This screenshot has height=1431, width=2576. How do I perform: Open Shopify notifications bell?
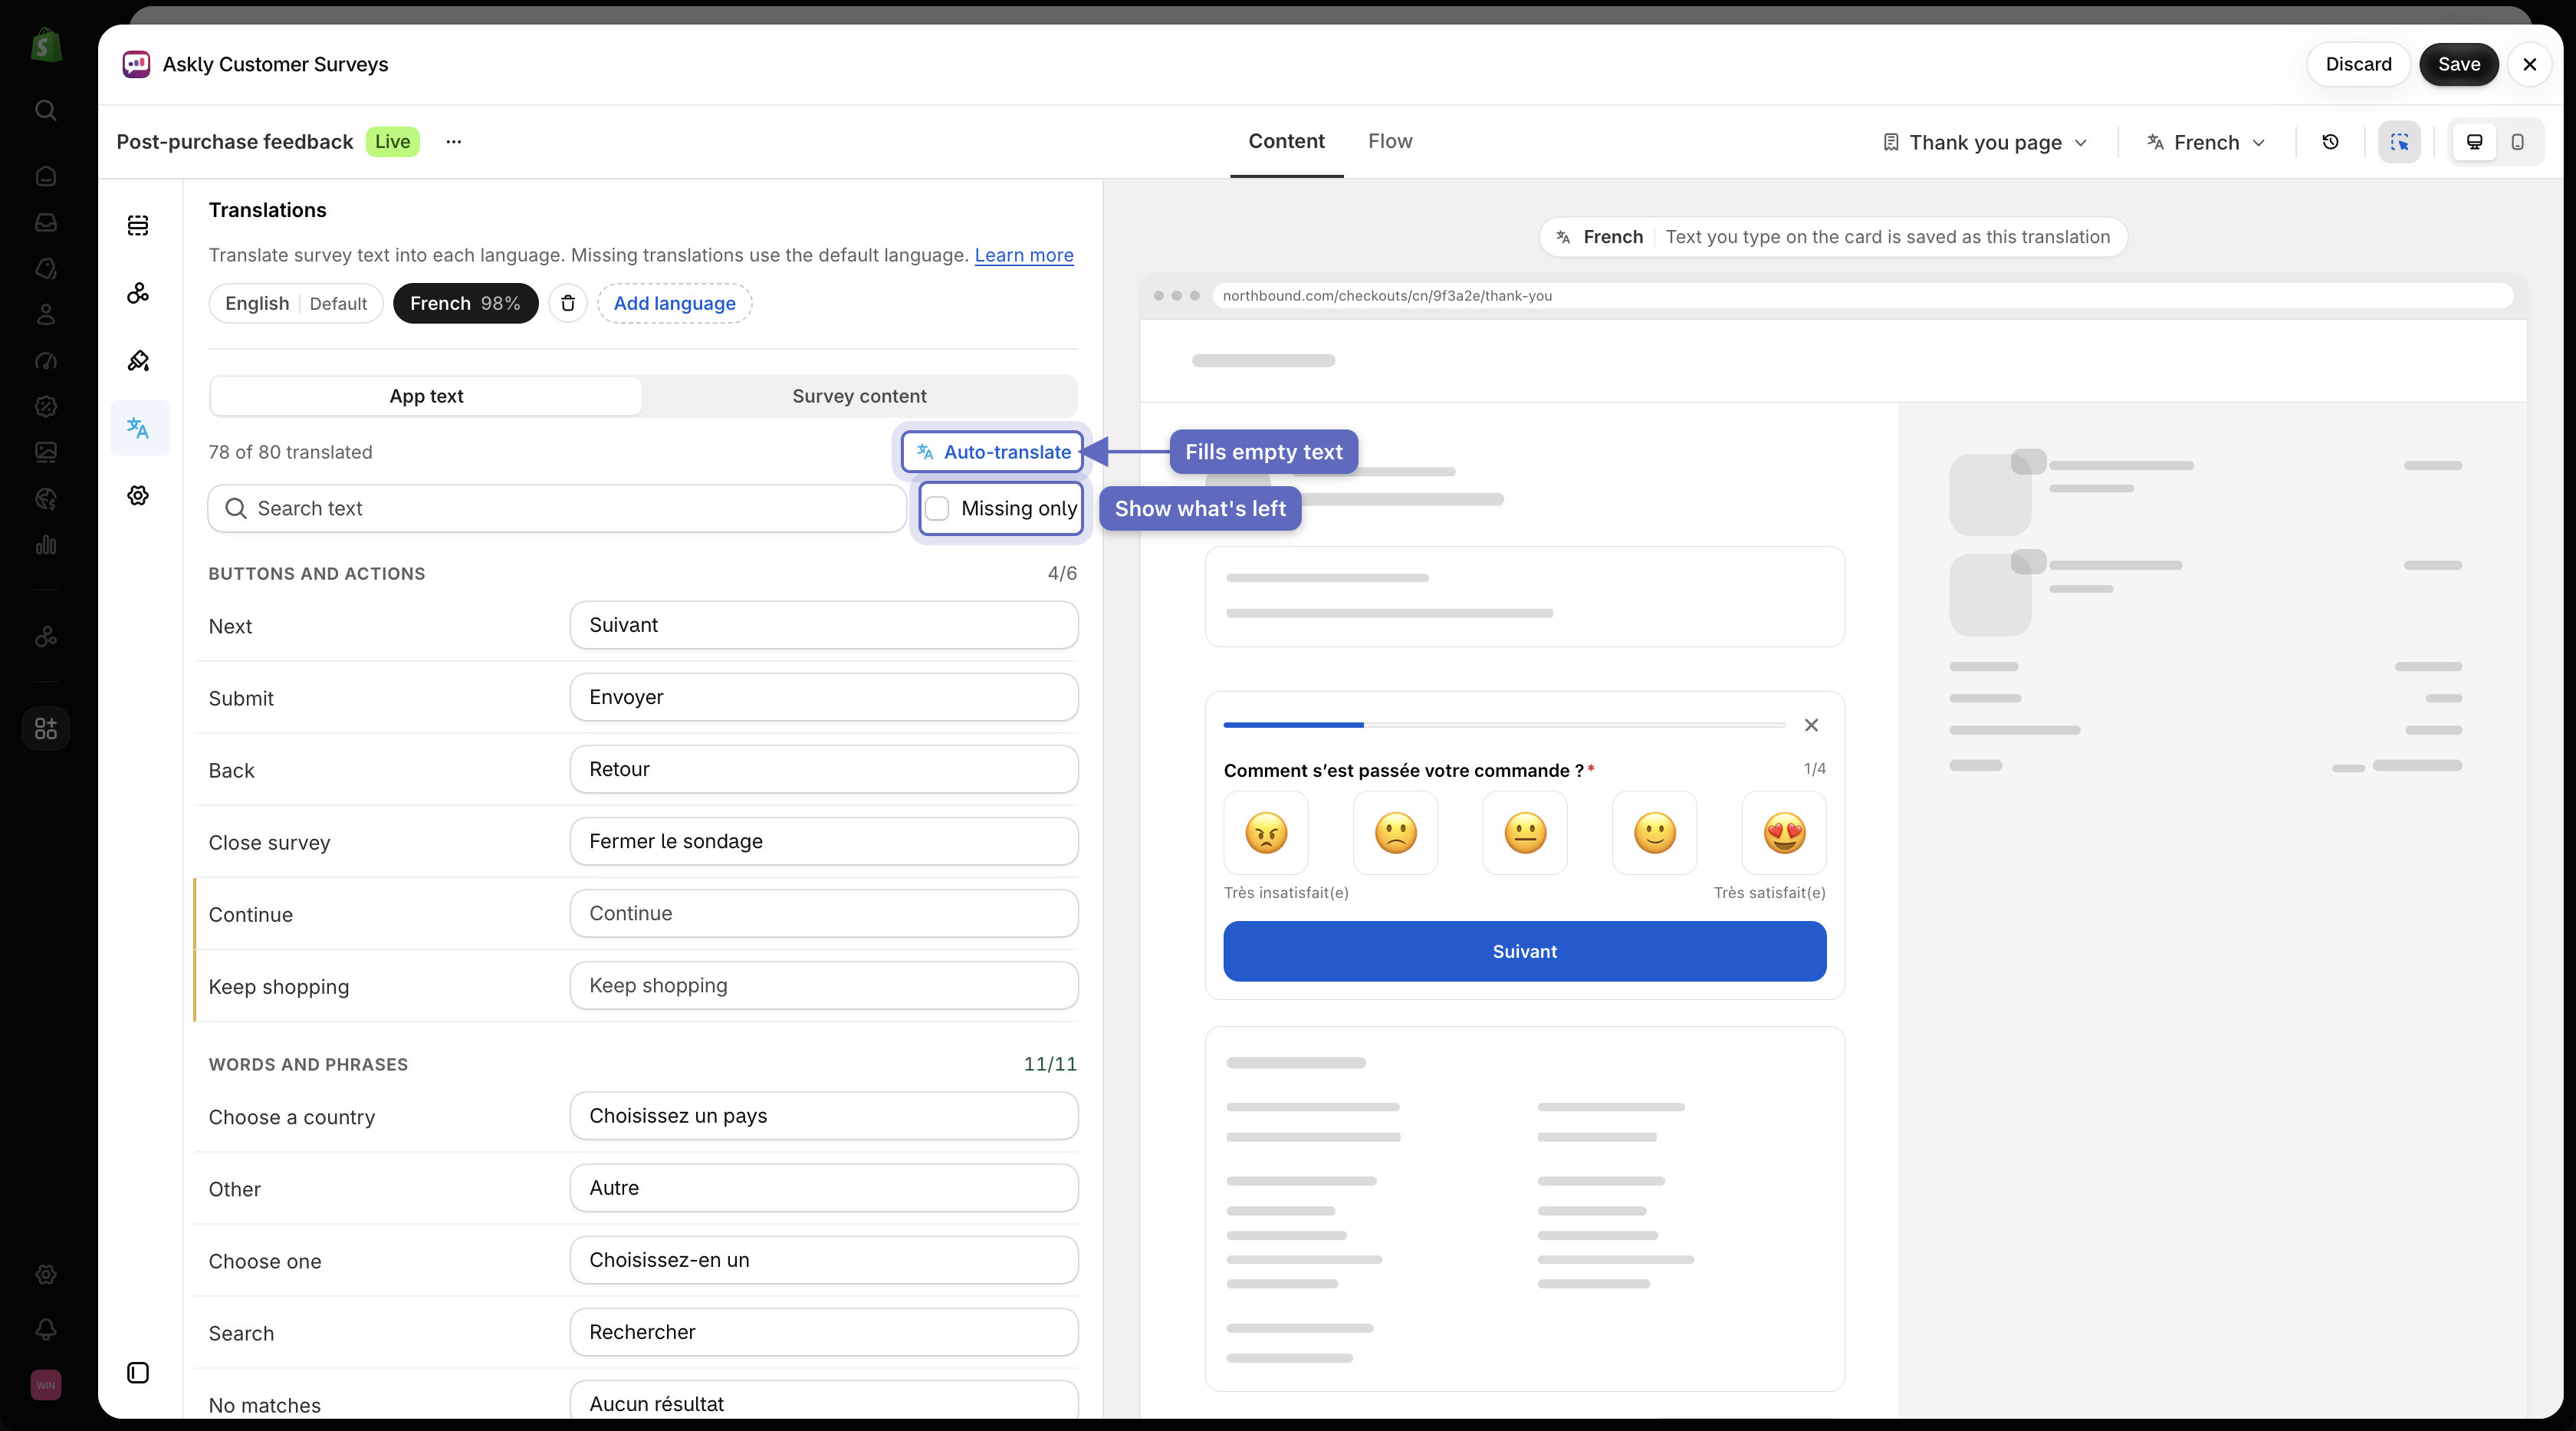pyautogui.click(x=46, y=1329)
